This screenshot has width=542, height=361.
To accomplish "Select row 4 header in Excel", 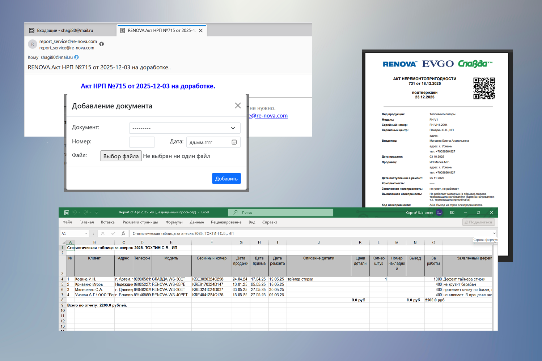I will 63,279.
